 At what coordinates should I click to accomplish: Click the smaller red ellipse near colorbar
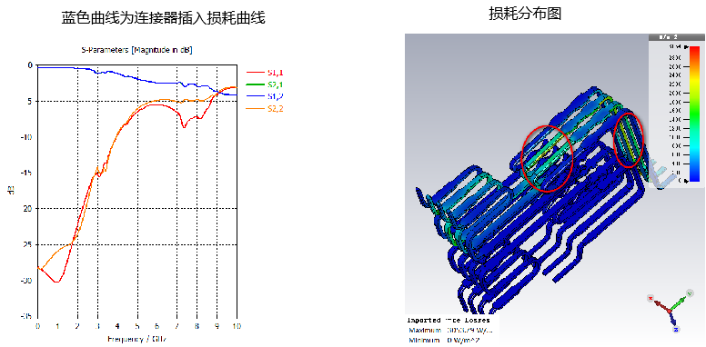click(x=629, y=140)
